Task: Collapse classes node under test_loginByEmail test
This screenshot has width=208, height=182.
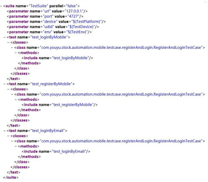Action: pyautogui.click(x=8, y=136)
